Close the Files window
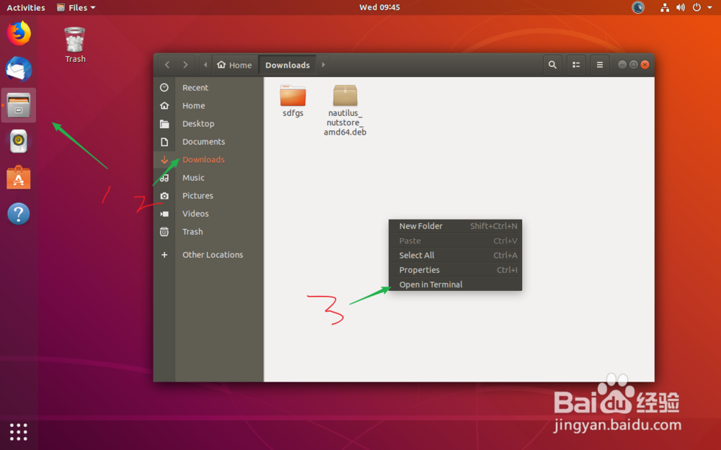 tap(645, 65)
